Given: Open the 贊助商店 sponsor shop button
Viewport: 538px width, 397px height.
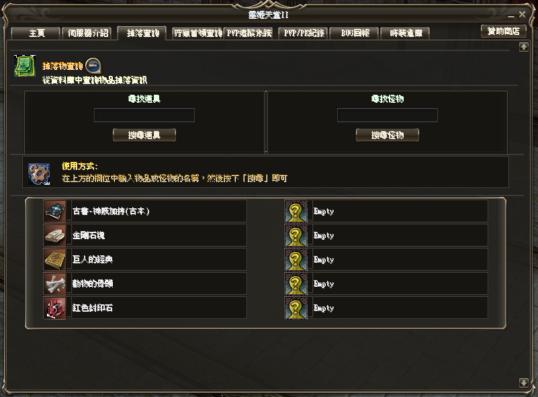Looking at the screenshot, I should click(x=503, y=31).
